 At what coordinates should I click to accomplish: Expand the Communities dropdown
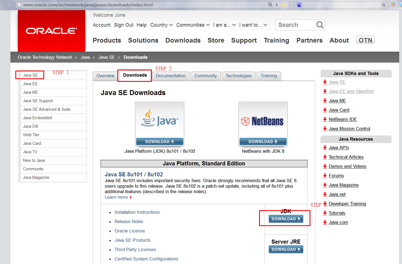193,25
